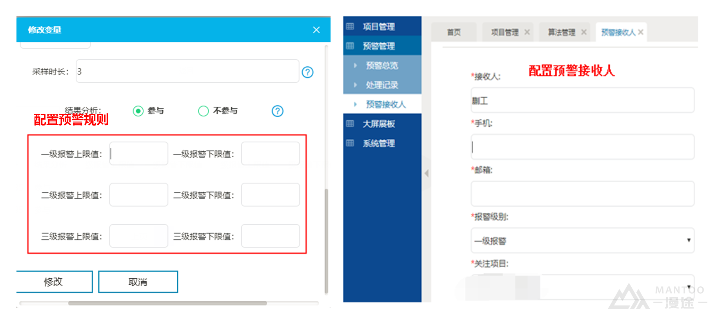Click the help icon beside 采样时长 field
716x322 pixels.
coord(307,72)
